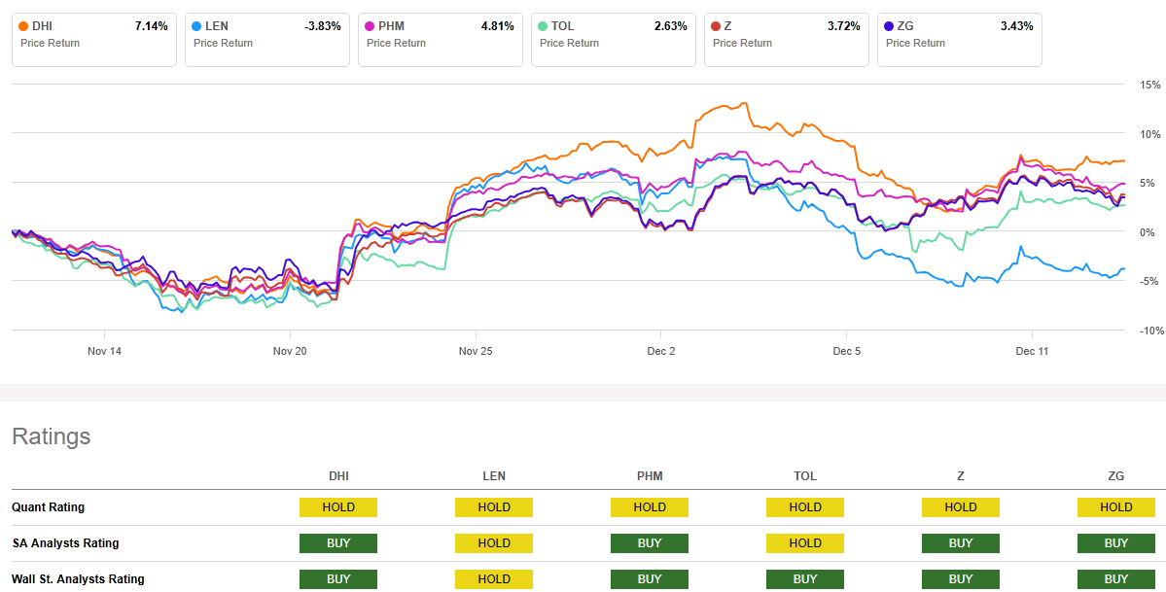
Task: Click Z SA Analysts Rating BUY badge
Action: (x=961, y=543)
